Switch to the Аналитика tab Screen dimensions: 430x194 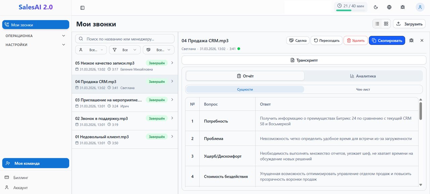click(363, 76)
